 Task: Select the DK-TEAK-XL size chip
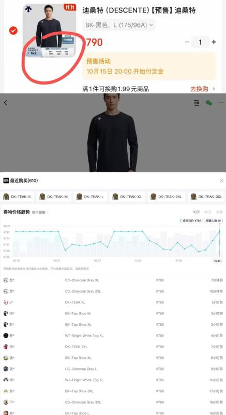[127, 197]
